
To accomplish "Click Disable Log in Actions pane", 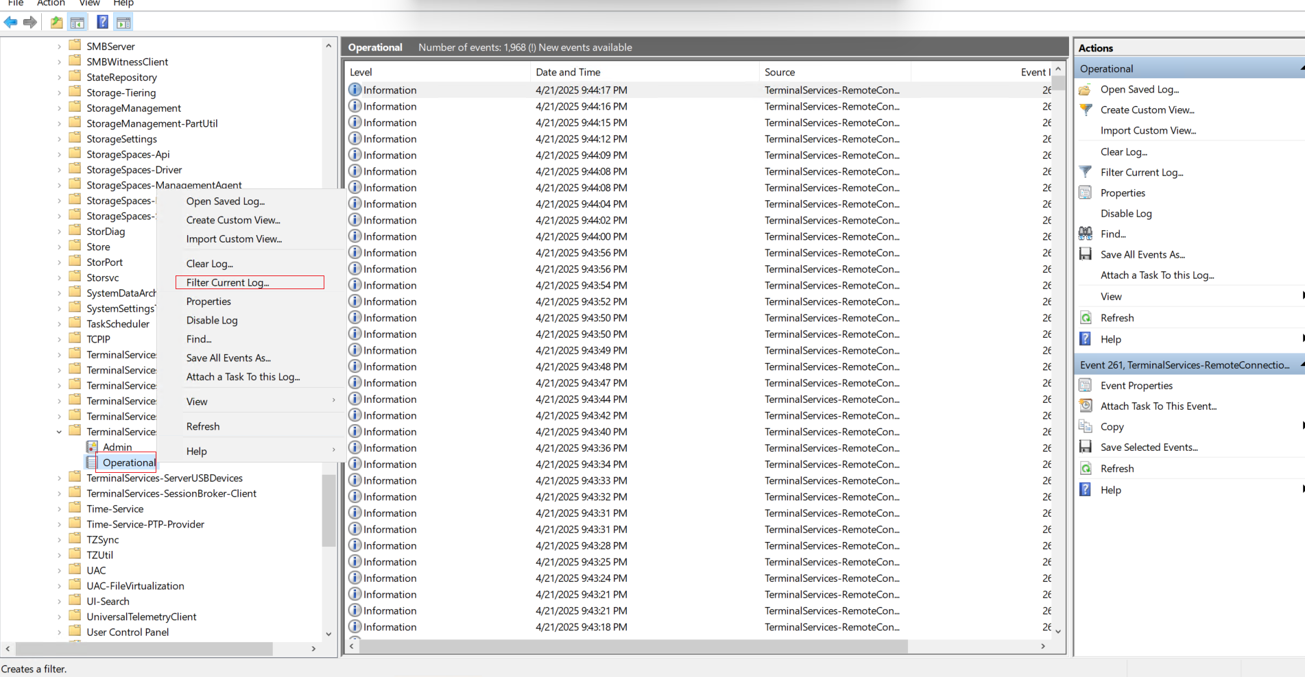I will tap(1126, 213).
